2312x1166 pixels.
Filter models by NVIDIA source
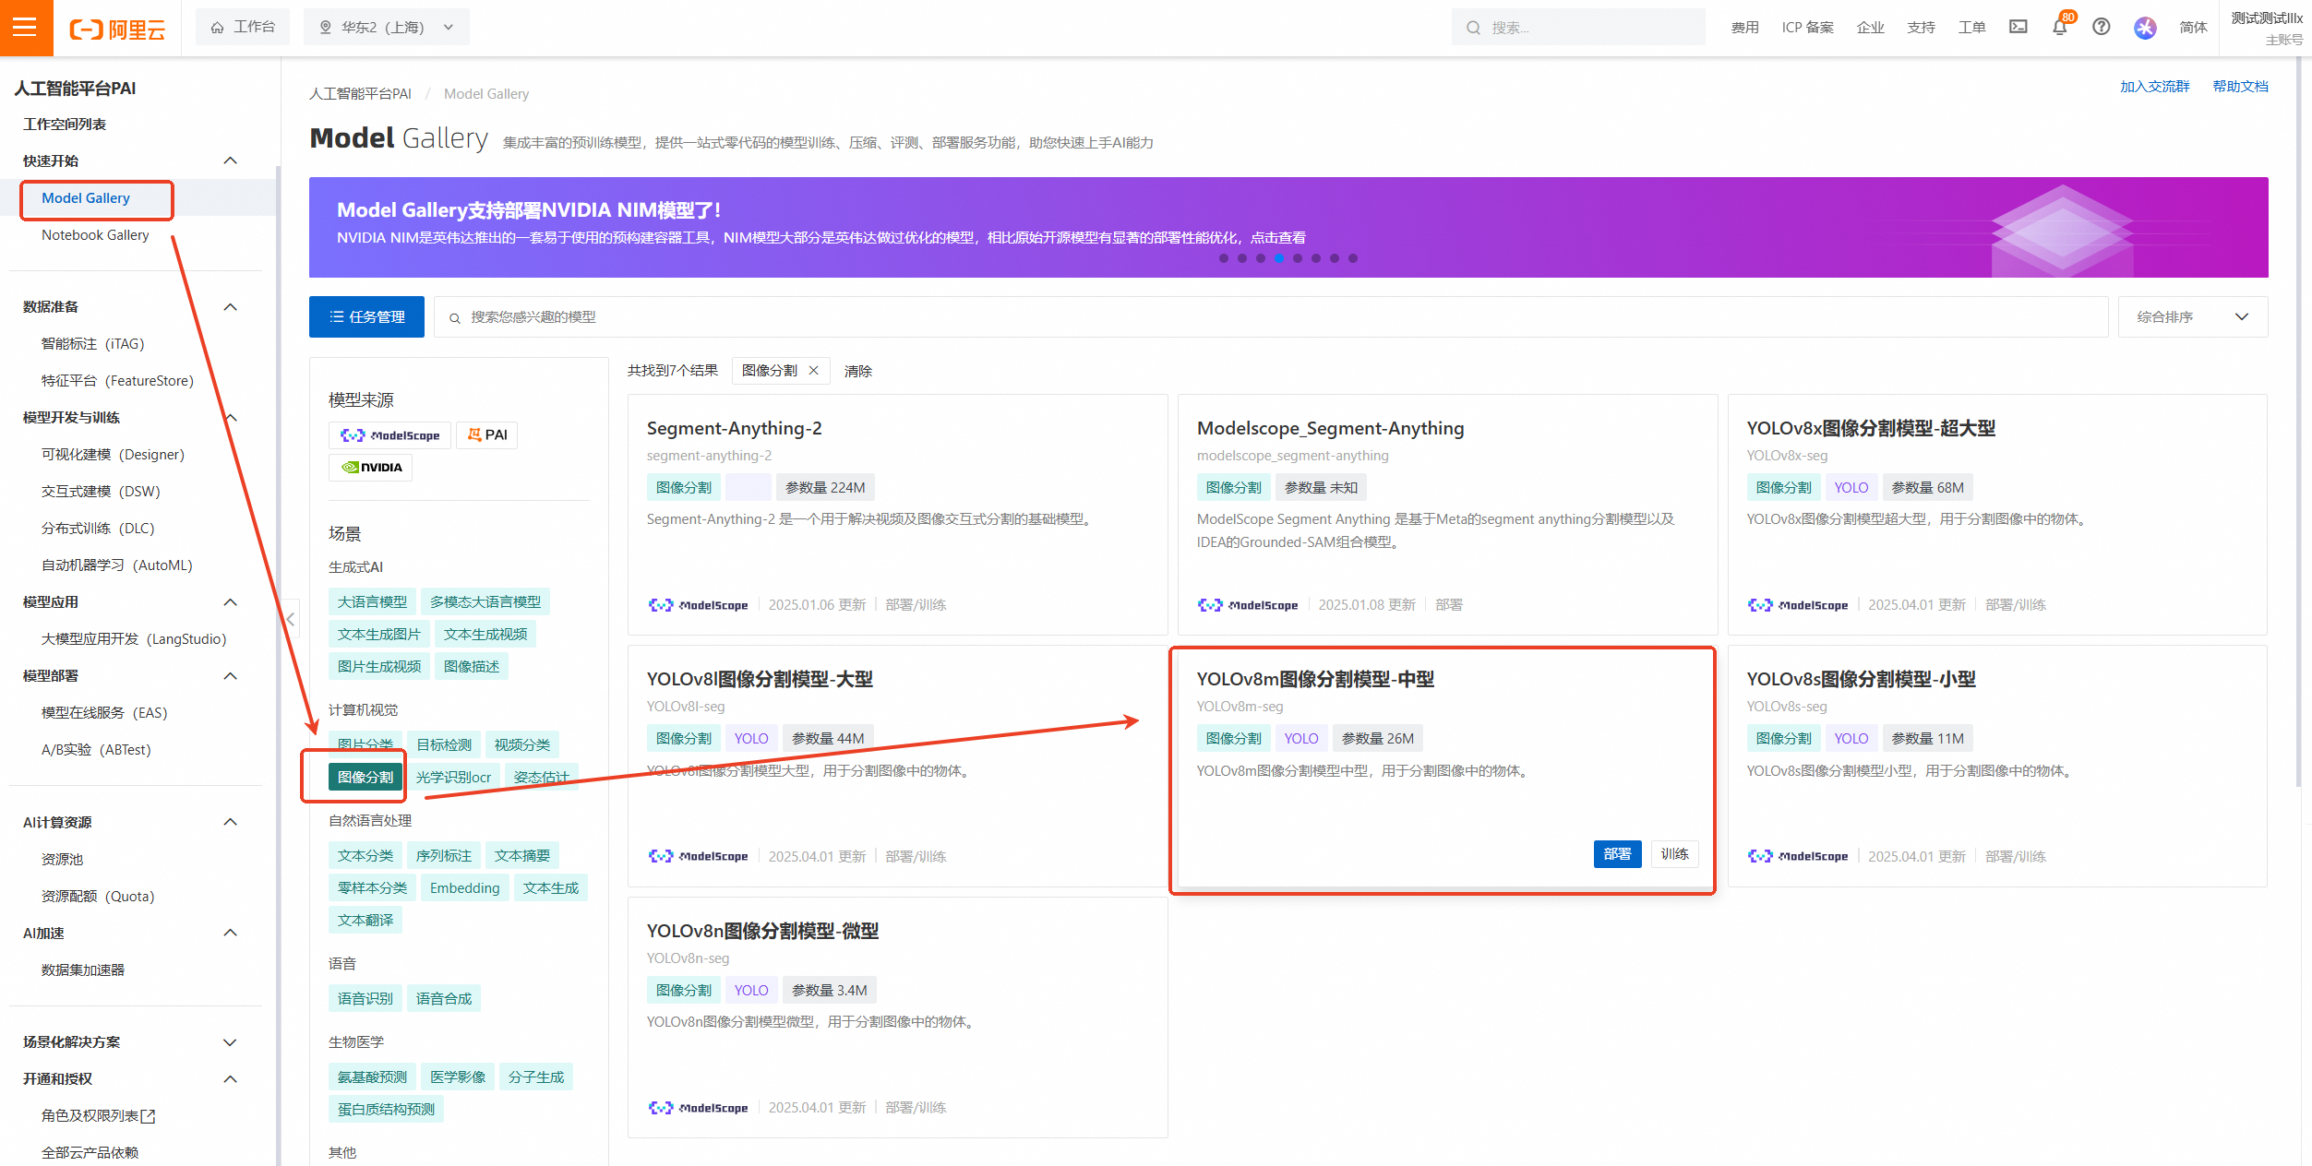(371, 468)
